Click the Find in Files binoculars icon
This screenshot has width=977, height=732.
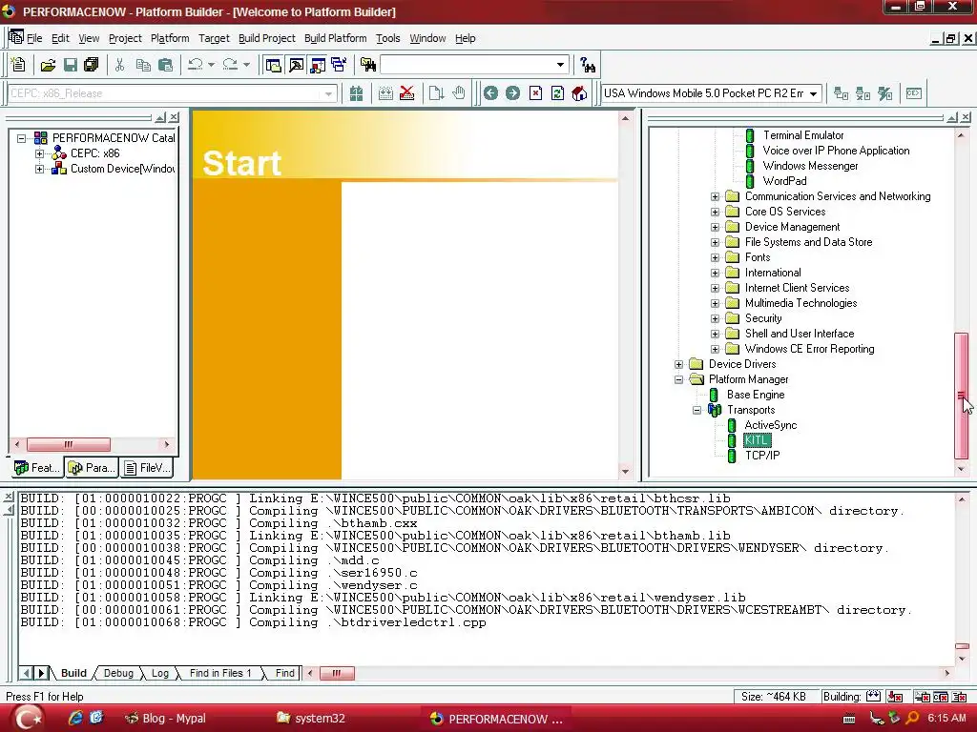(367, 65)
